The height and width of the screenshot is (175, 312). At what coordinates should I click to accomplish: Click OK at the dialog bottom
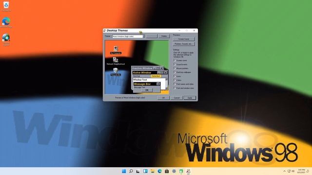pyautogui.click(x=163, y=98)
